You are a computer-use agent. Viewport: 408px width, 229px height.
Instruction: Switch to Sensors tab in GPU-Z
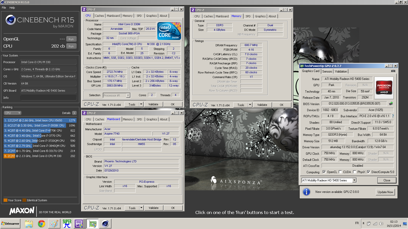(327, 71)
